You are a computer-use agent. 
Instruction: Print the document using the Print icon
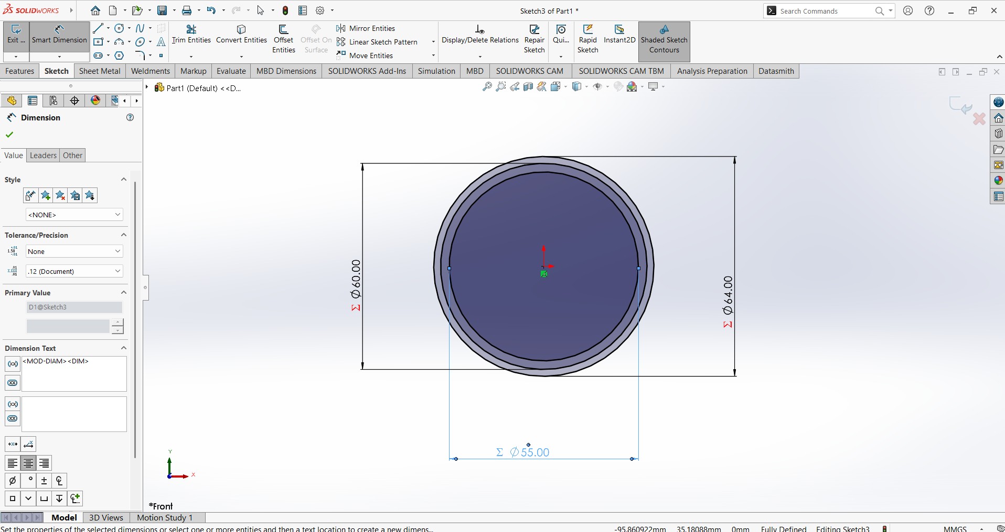pyautogui.click(x=187, y=10)
